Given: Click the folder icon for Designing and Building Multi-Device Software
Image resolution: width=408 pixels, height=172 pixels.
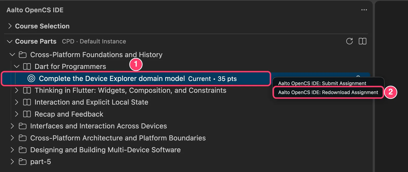Looking at the screenshot, I should click(23, 150).
